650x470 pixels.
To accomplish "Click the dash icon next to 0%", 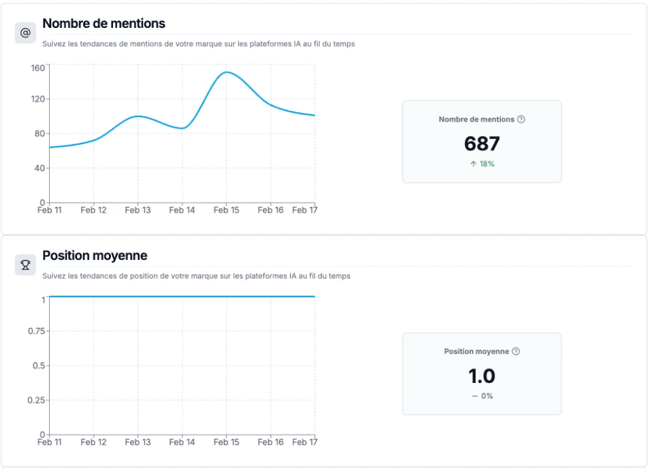I will pos(474,396).
